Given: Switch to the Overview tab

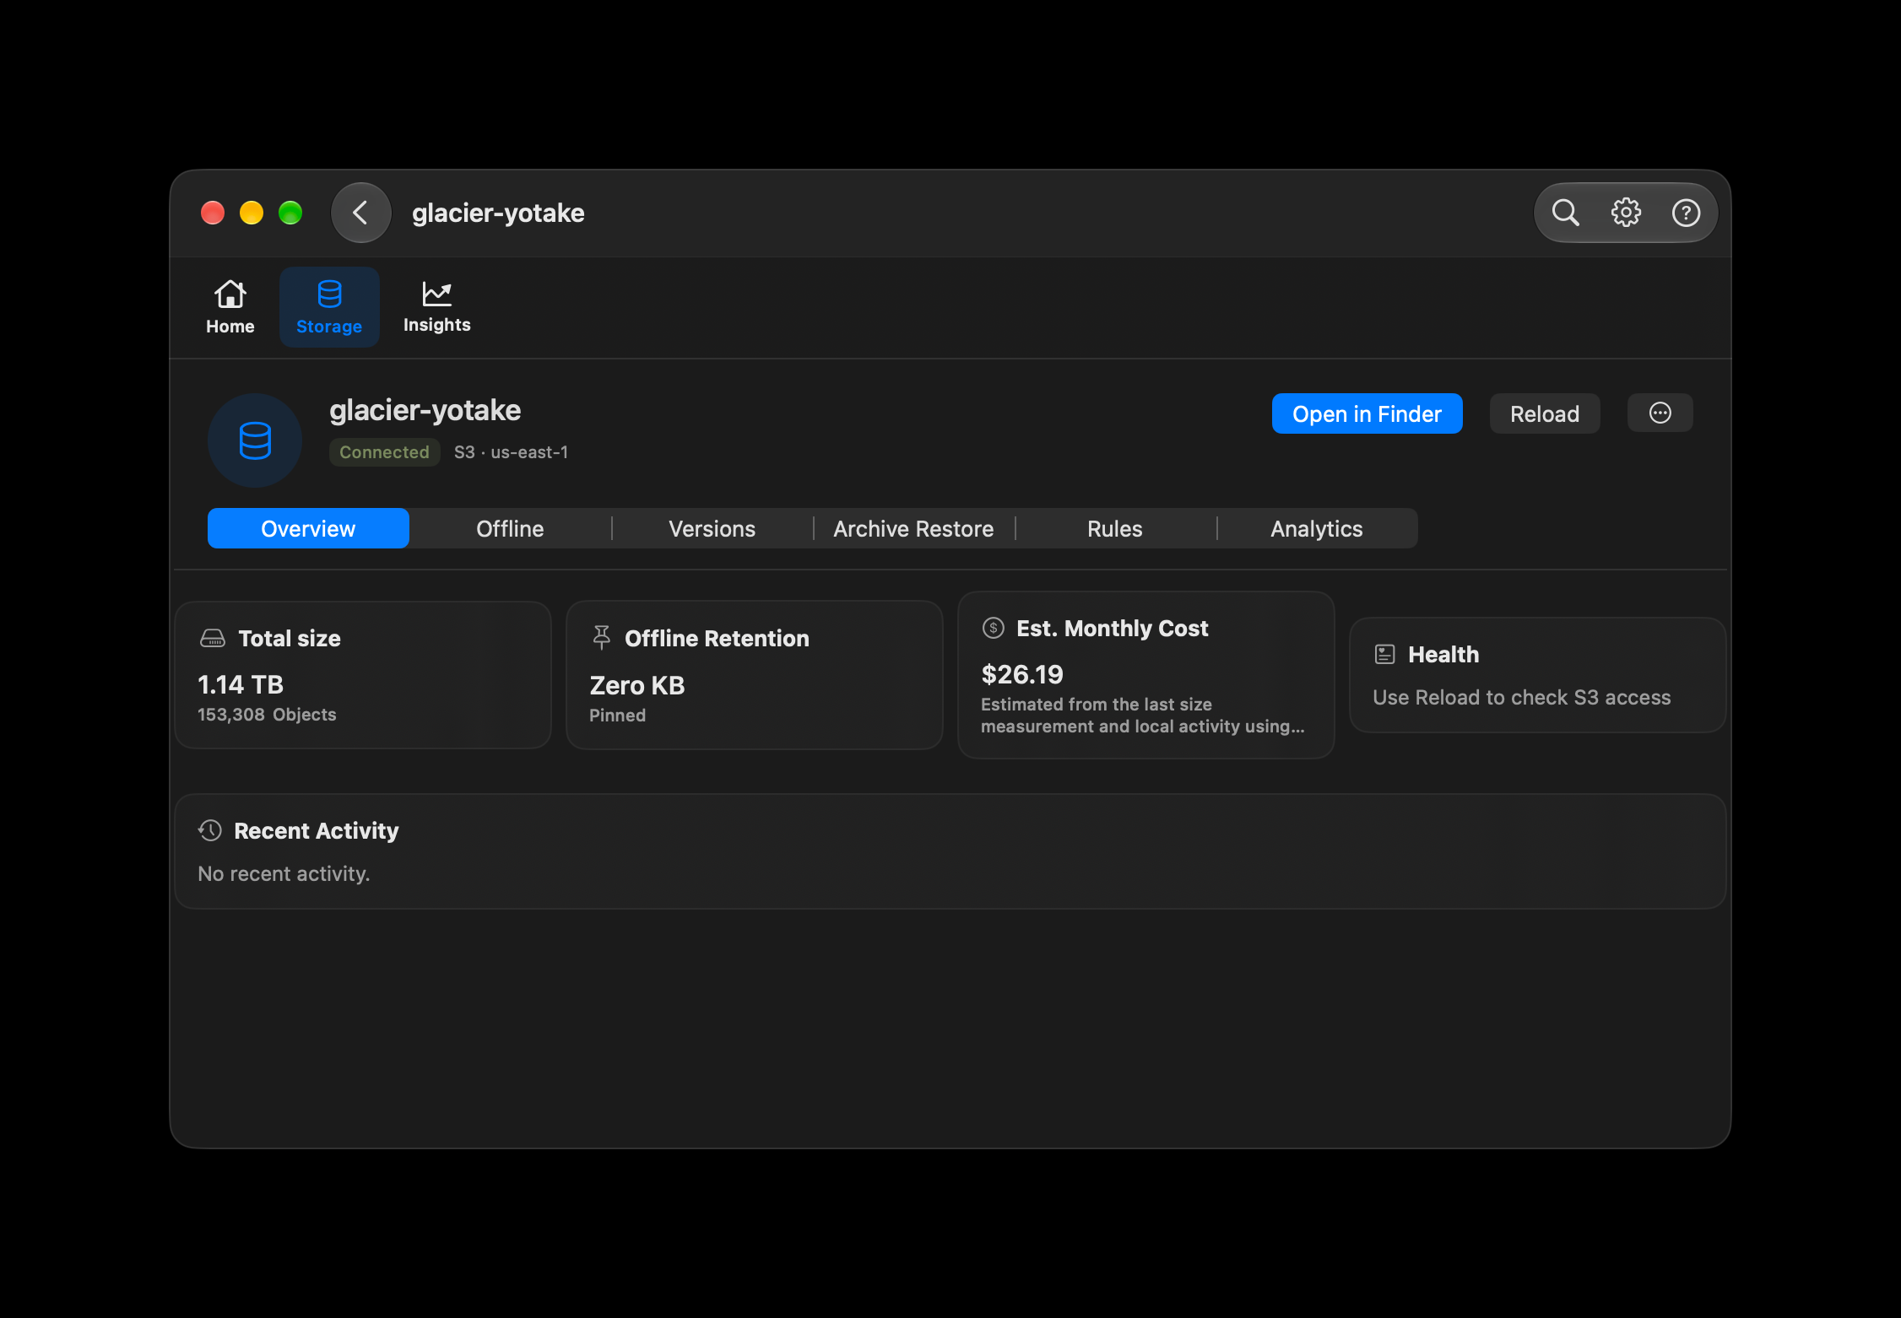Looking at the screenshot, I should (x=308, y=528).
